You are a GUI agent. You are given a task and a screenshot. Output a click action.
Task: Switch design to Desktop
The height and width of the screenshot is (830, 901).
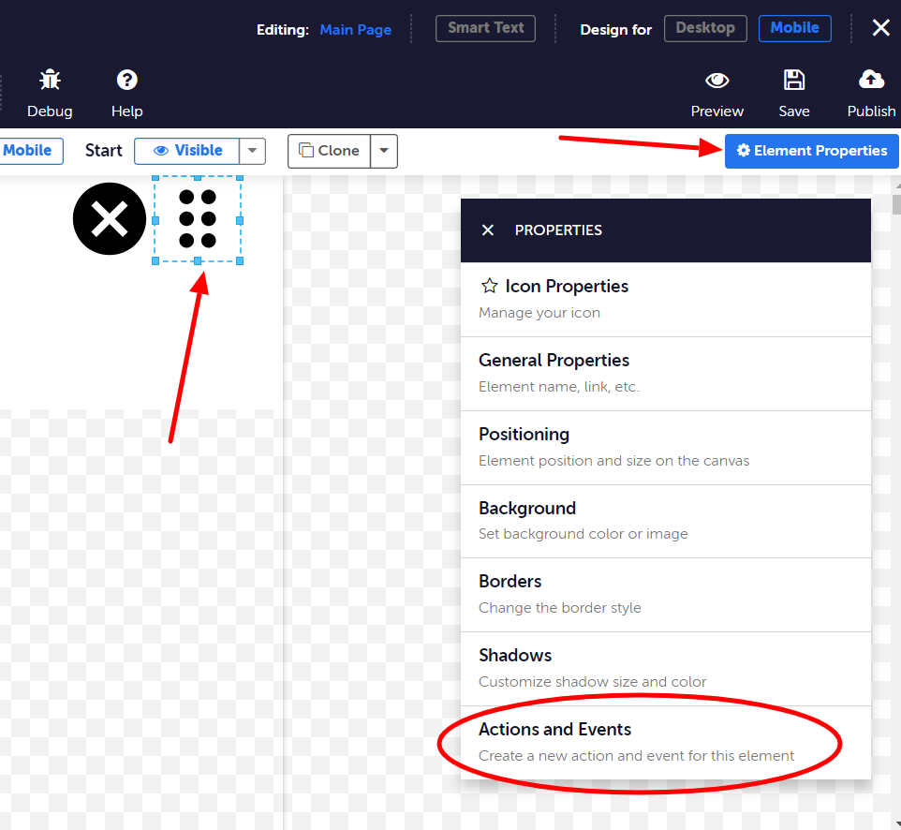pos(705,28)
